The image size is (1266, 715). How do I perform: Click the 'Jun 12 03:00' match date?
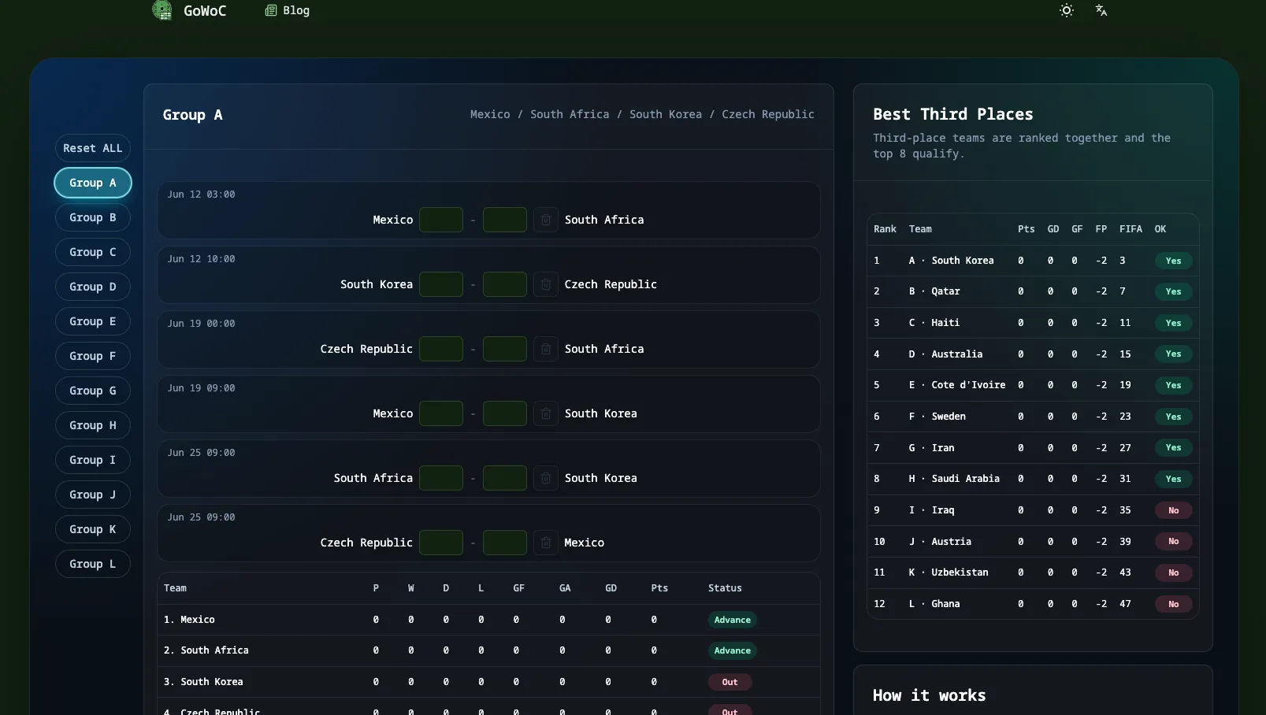click(201, 194)
